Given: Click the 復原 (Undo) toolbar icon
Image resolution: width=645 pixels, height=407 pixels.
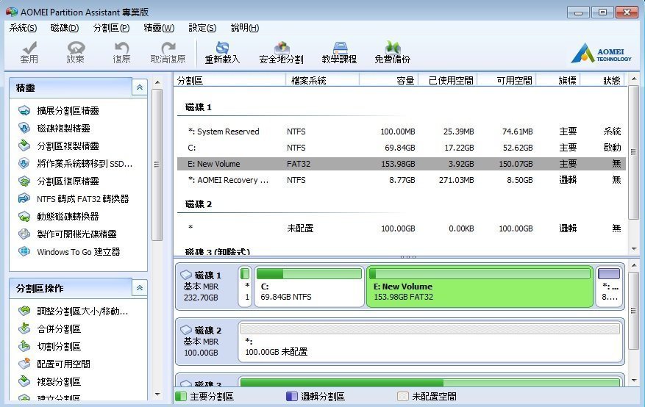Looking at the screenshot, I should pyautogui.click(x=121, y=53).
